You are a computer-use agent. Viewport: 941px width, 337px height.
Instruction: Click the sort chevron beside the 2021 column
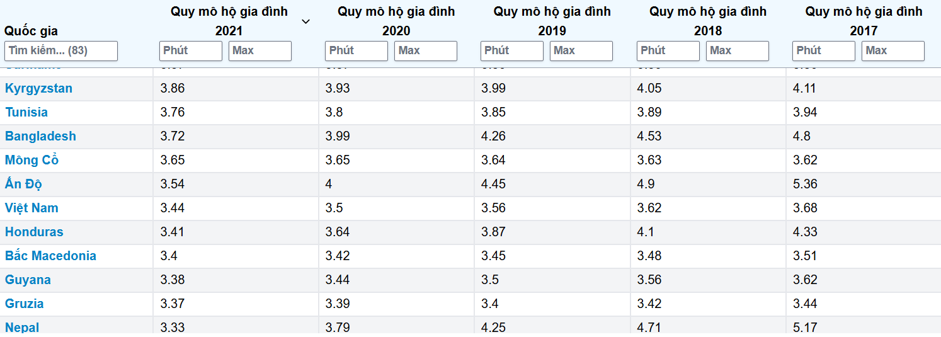[305, 21]
